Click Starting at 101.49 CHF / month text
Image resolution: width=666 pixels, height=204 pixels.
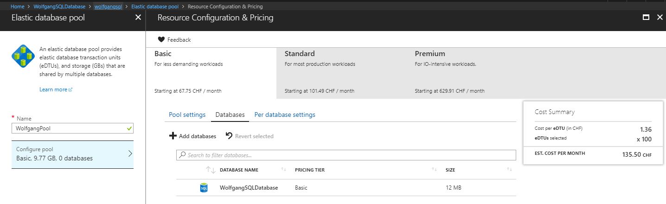point(320,91)
